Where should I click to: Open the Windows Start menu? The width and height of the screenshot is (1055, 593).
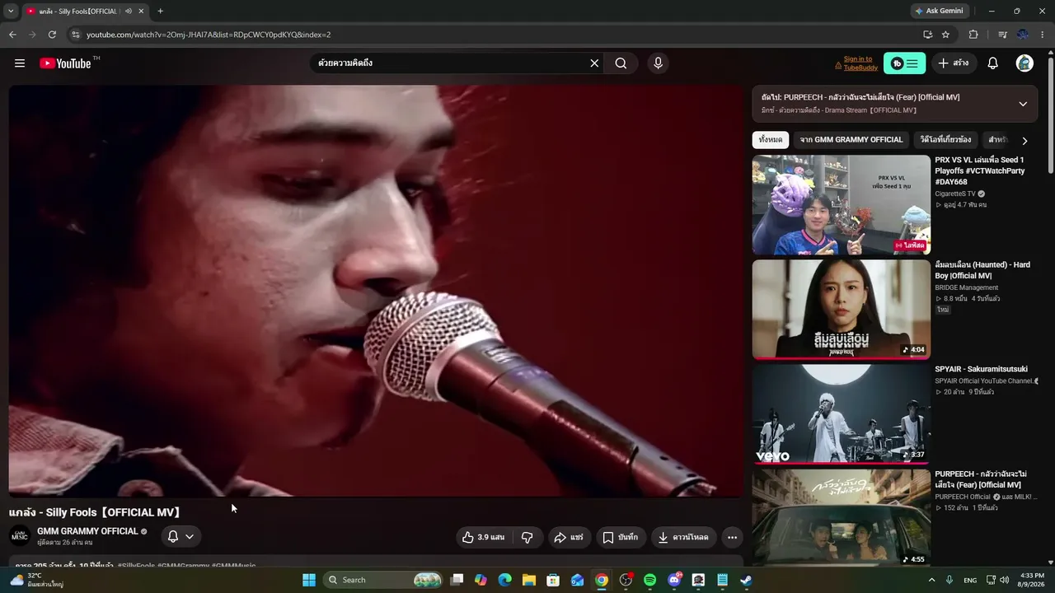point(309,580)
